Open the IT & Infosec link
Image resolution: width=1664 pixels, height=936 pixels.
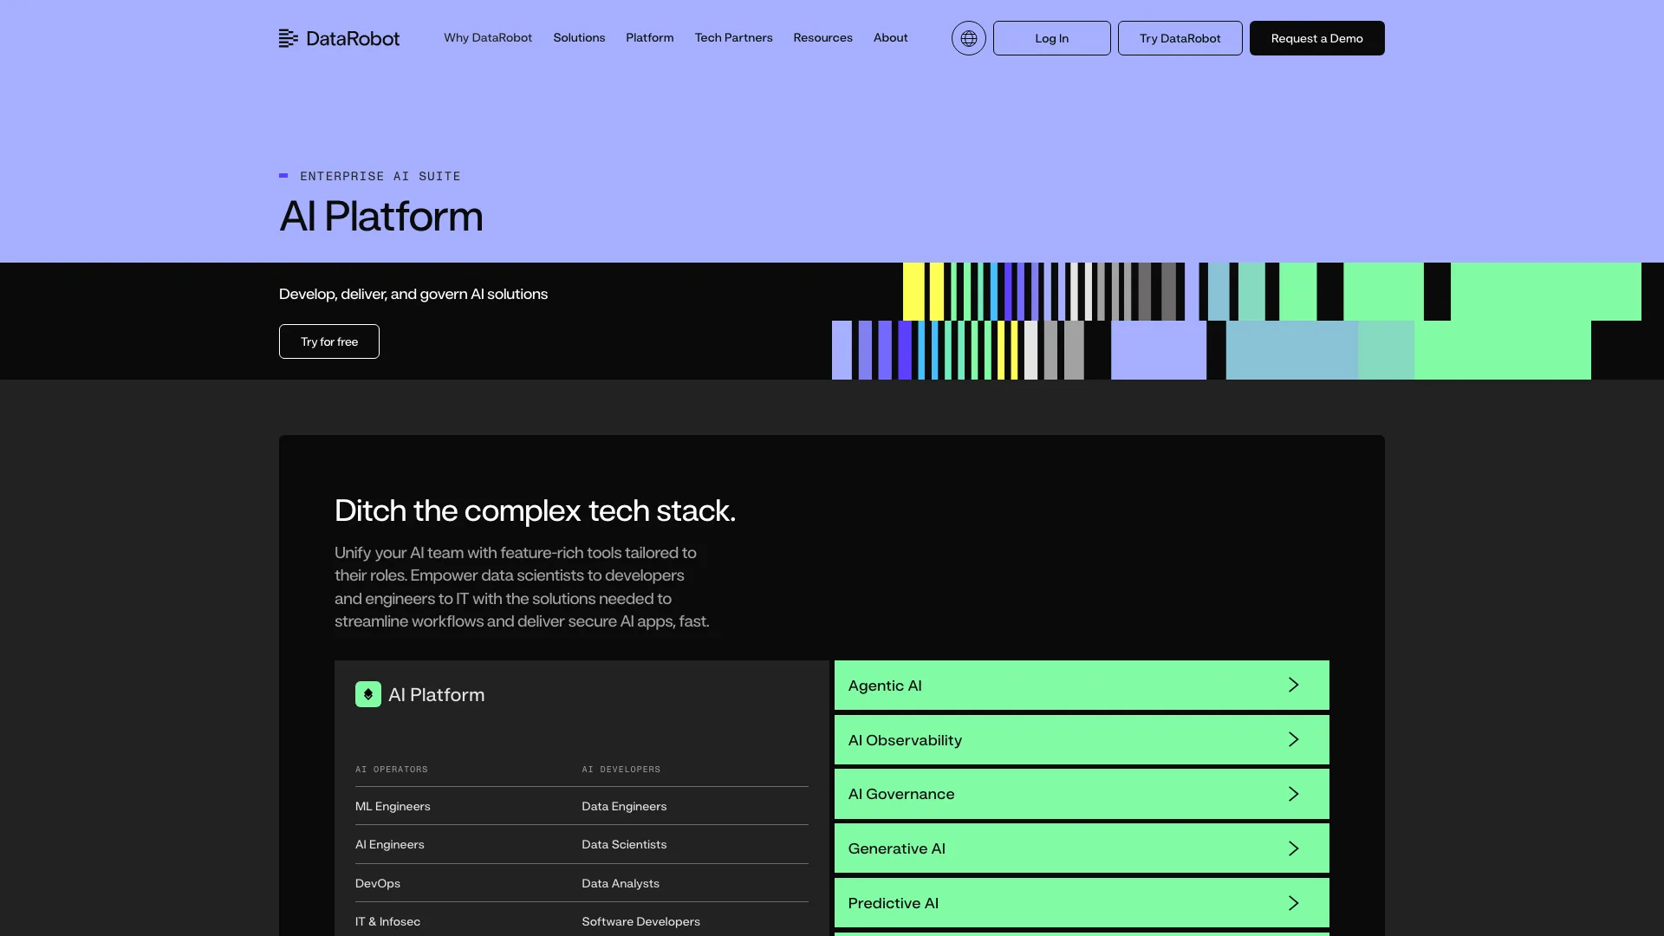387,921
